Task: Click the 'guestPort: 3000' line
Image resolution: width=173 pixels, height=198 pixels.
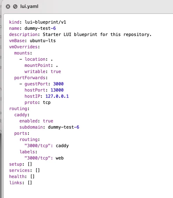Action: pos(42,84)
